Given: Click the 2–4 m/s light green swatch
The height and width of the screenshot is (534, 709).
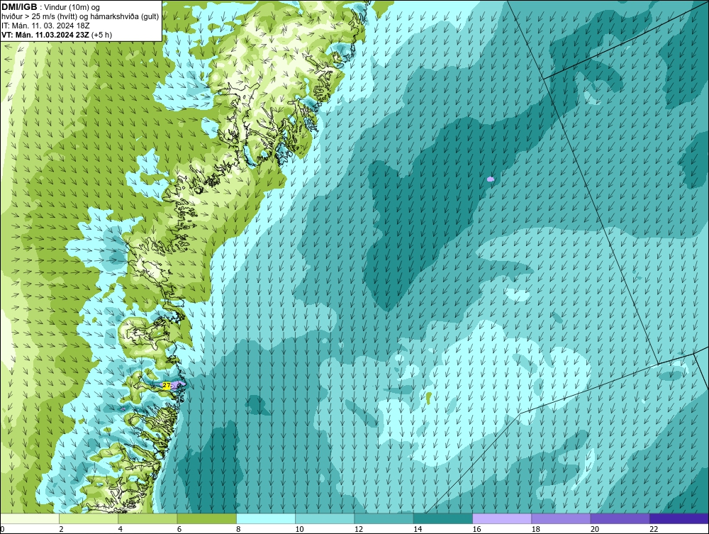Looking at the screenshot, I should click(89, 518).
